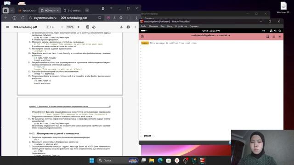Image resolution: width=294 pixels, height=165 pixels.
Task: Open Microsoft Store from the taskbar
Action: coord(169,160)
